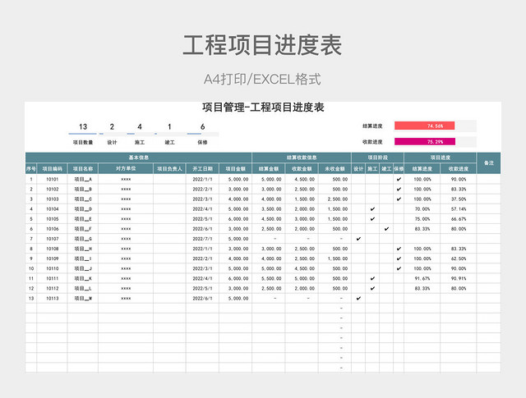Select the 项目进度 group header
Viewport: 526px width, 398px height.
tap(441, 158)
